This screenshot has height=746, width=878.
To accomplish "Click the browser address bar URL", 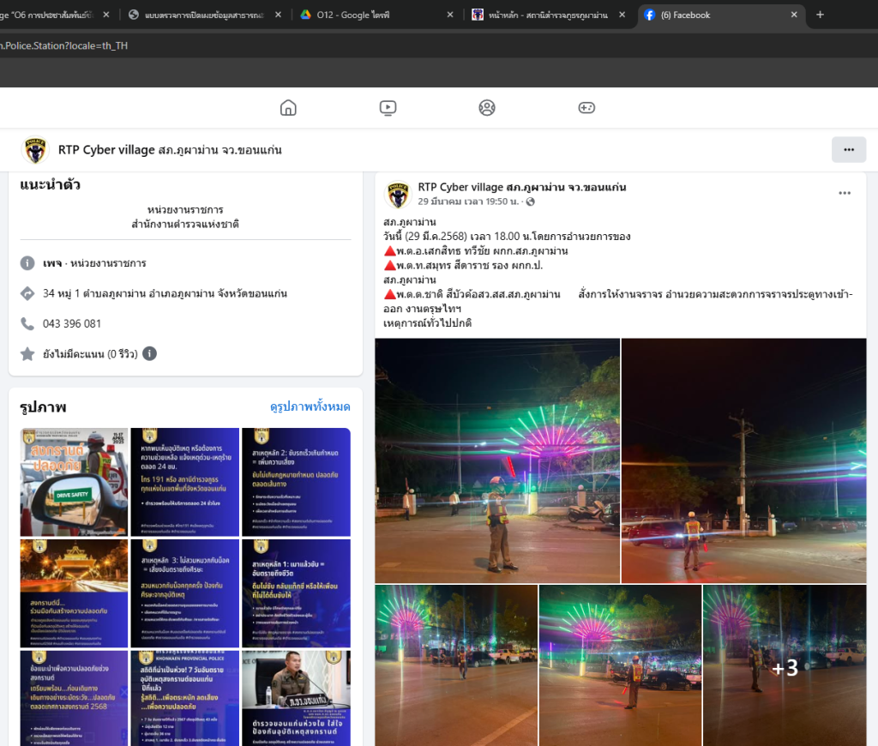I will 64,45.
